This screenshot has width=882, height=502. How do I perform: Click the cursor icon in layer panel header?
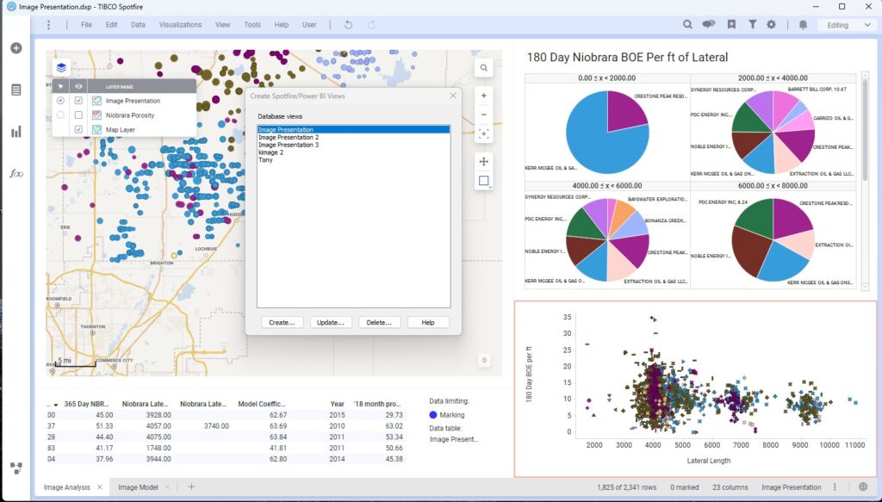(x=60, y=87)
